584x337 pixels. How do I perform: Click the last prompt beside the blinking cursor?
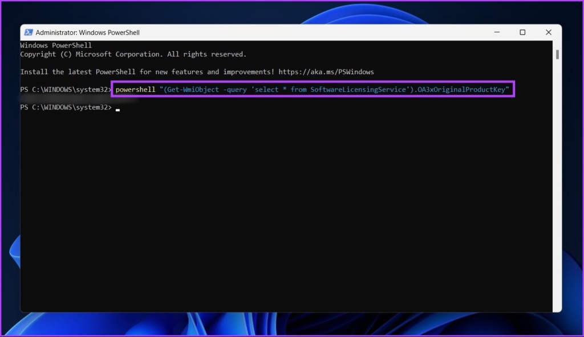point(66,107)
